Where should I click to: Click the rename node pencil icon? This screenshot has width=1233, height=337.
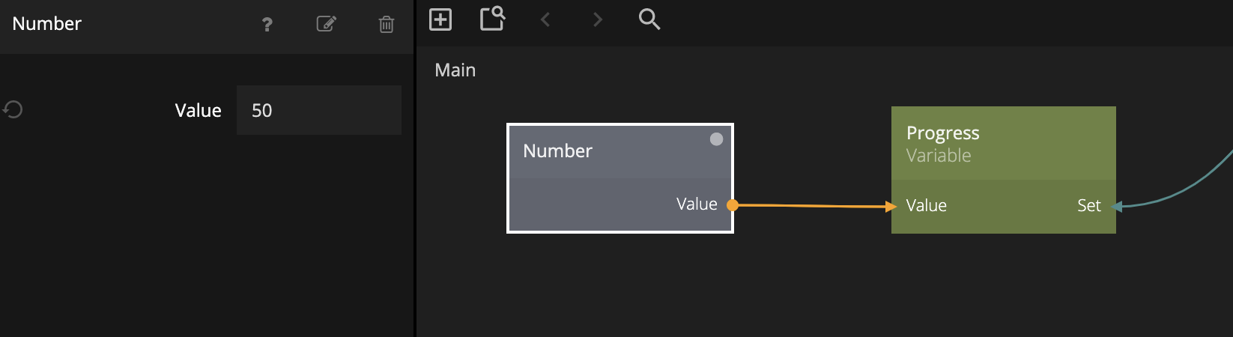(x=326, y=24)
